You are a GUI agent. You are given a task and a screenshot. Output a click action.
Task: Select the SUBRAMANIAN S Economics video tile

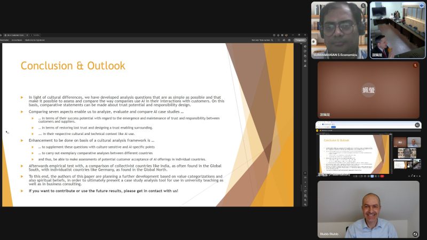point(341,29)
